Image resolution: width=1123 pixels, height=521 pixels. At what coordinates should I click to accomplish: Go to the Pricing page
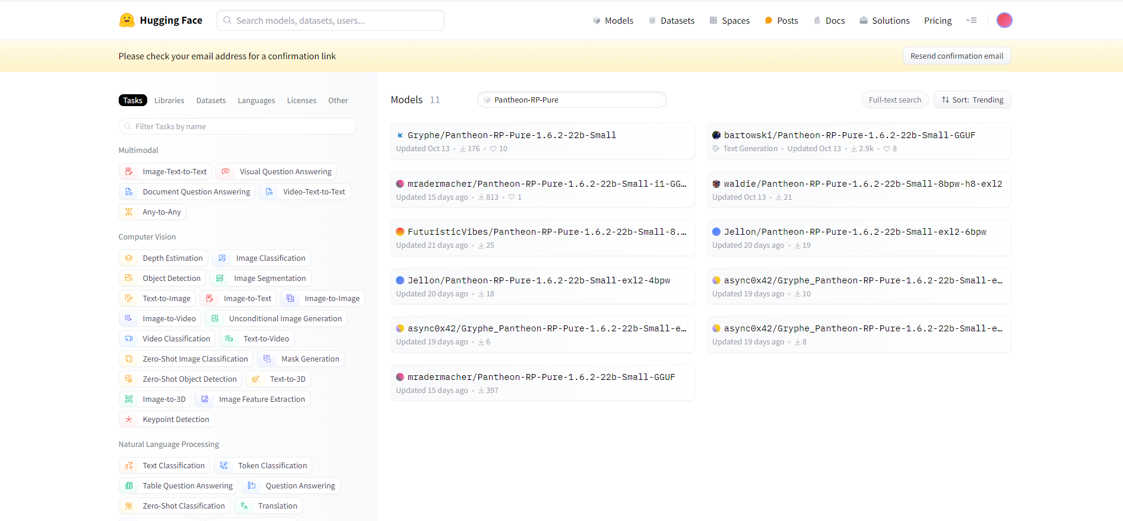pos(938,21)
